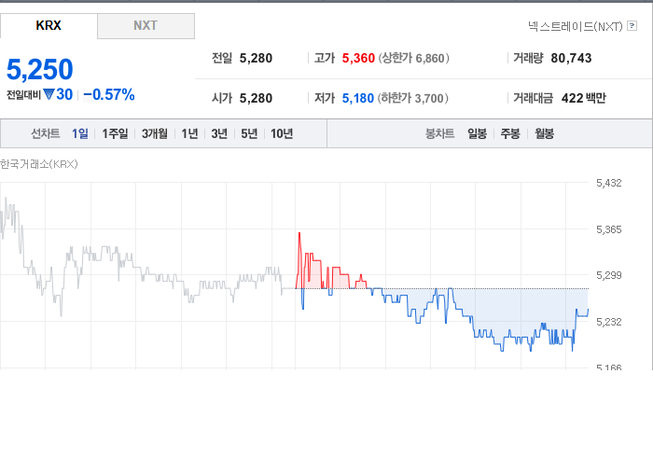Screen dimensions: 653x457
Task: Click the red peak in the price chart
Action: [299, 236]
